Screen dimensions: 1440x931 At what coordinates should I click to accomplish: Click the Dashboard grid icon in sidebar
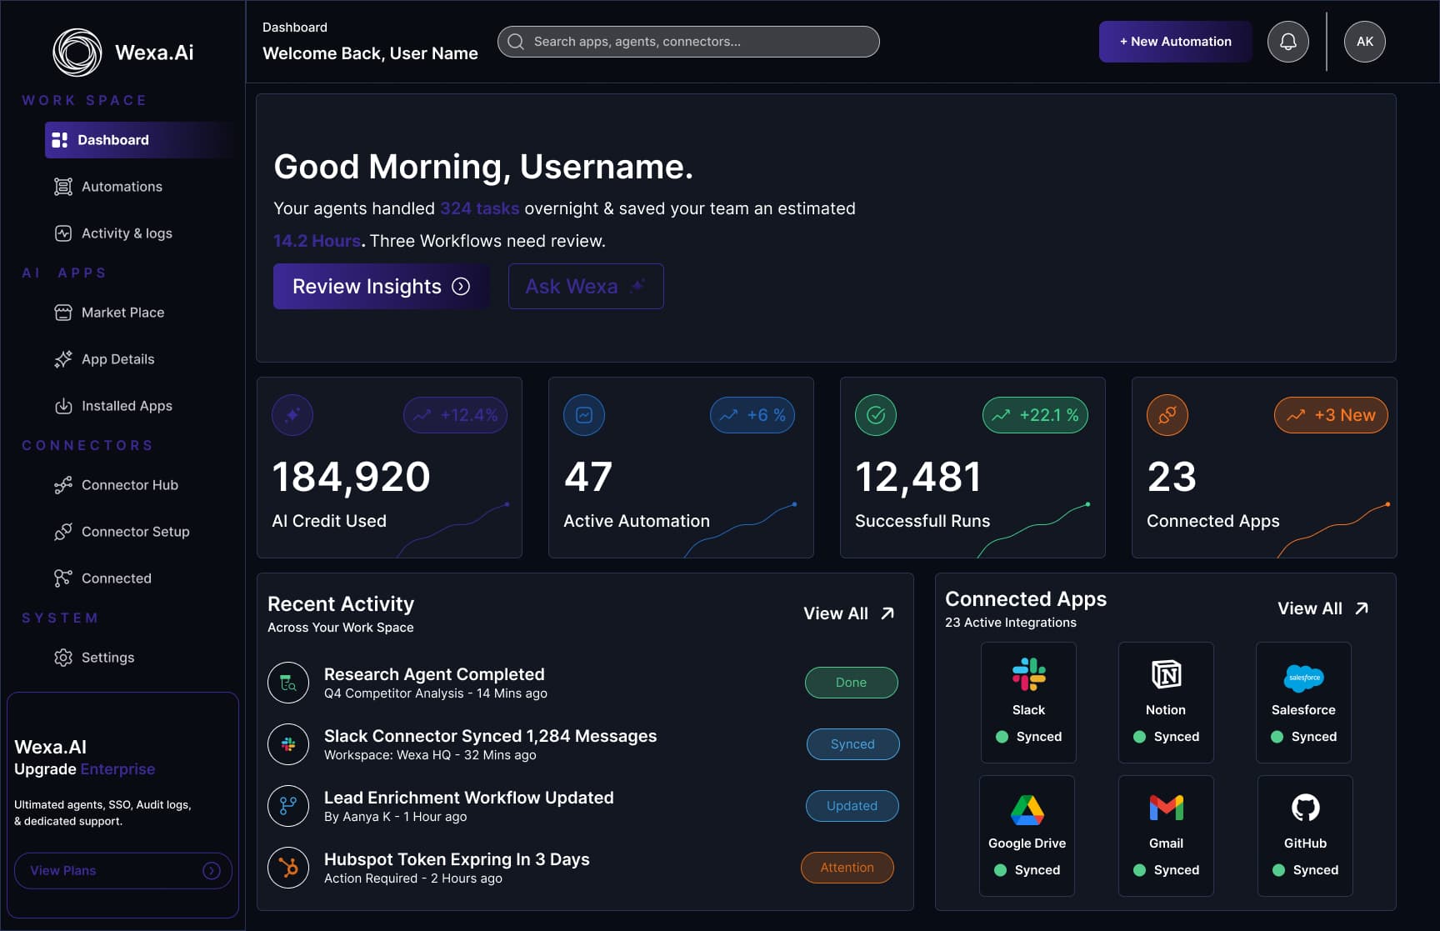60,140
